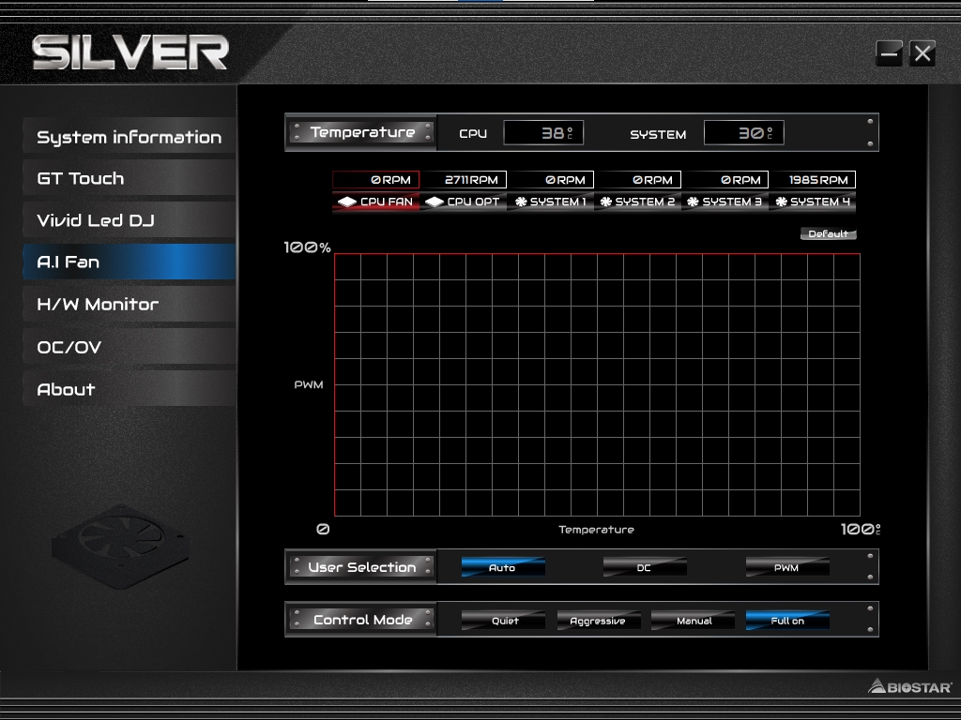Screen dimensions: 961x720
Task: Click the Temperature axis label under graph
Action: coord(596,530)
